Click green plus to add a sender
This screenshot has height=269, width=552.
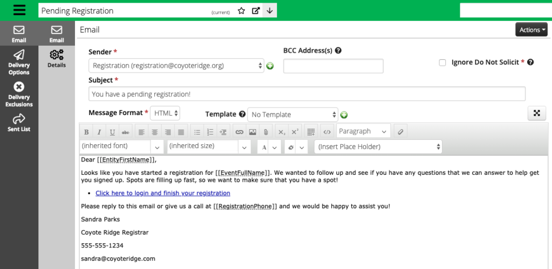pyautogui.click(x=270, y=66)
